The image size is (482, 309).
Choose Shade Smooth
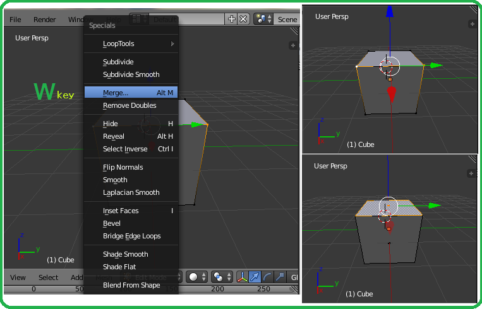(131, 254)
